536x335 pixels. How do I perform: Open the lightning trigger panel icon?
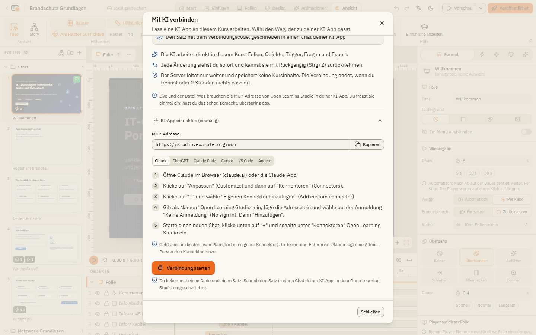tap(482, 54)
